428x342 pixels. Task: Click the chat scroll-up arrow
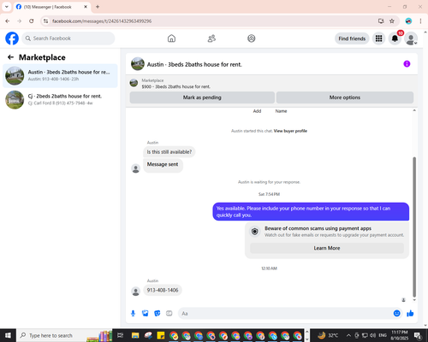414,110
